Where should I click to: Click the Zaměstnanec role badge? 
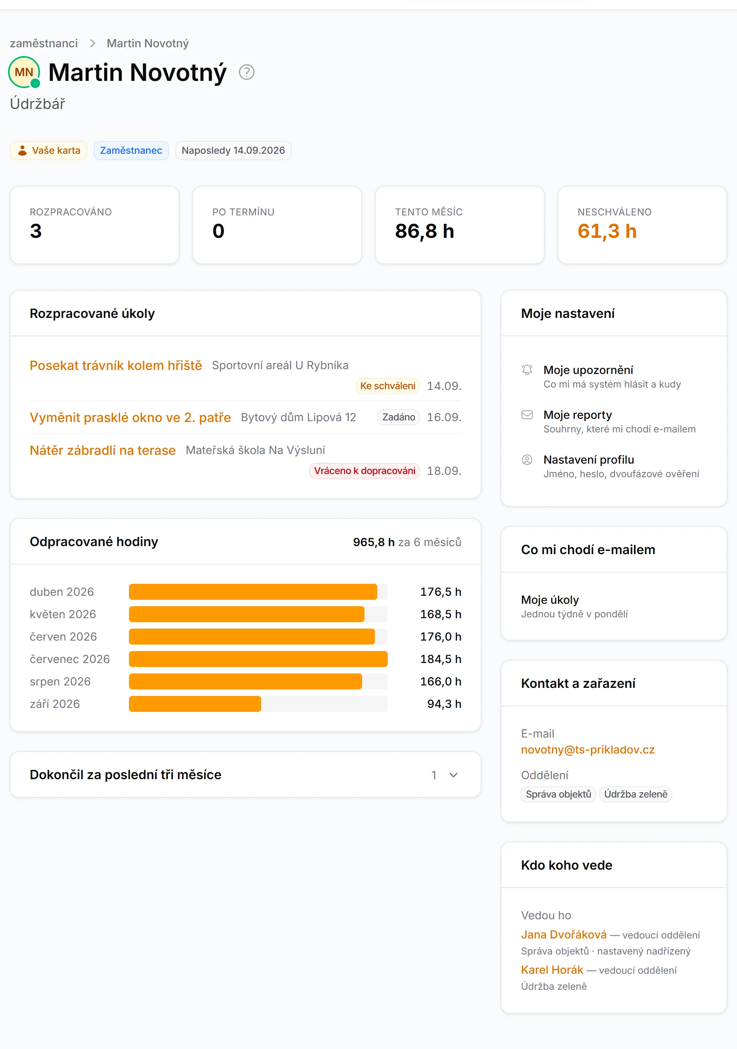(131, 150)
